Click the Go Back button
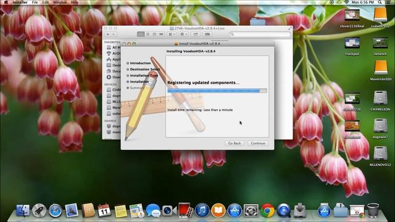Viewport: 395px width, 222px height. click(235, 143)
